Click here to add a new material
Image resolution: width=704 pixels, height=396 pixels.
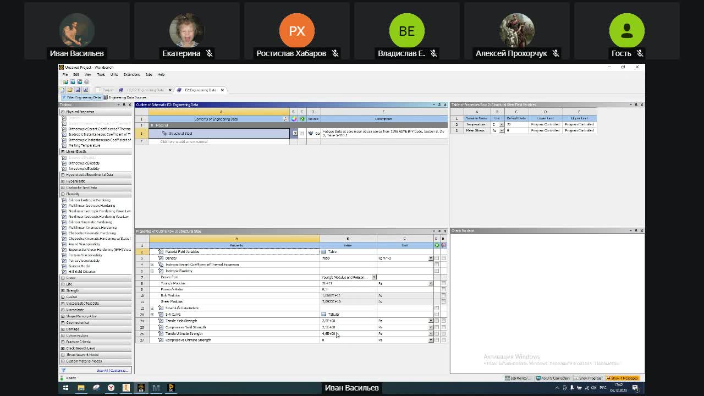(184, 142)
